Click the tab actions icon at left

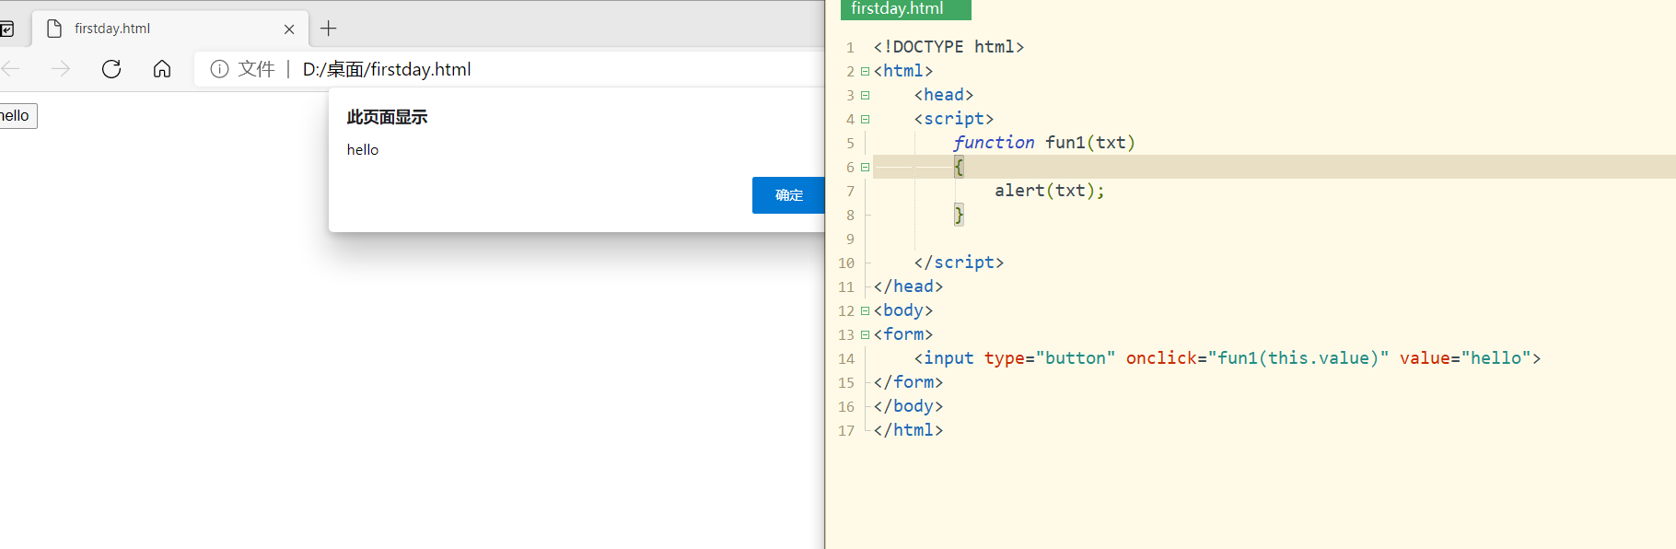point(6,29)
